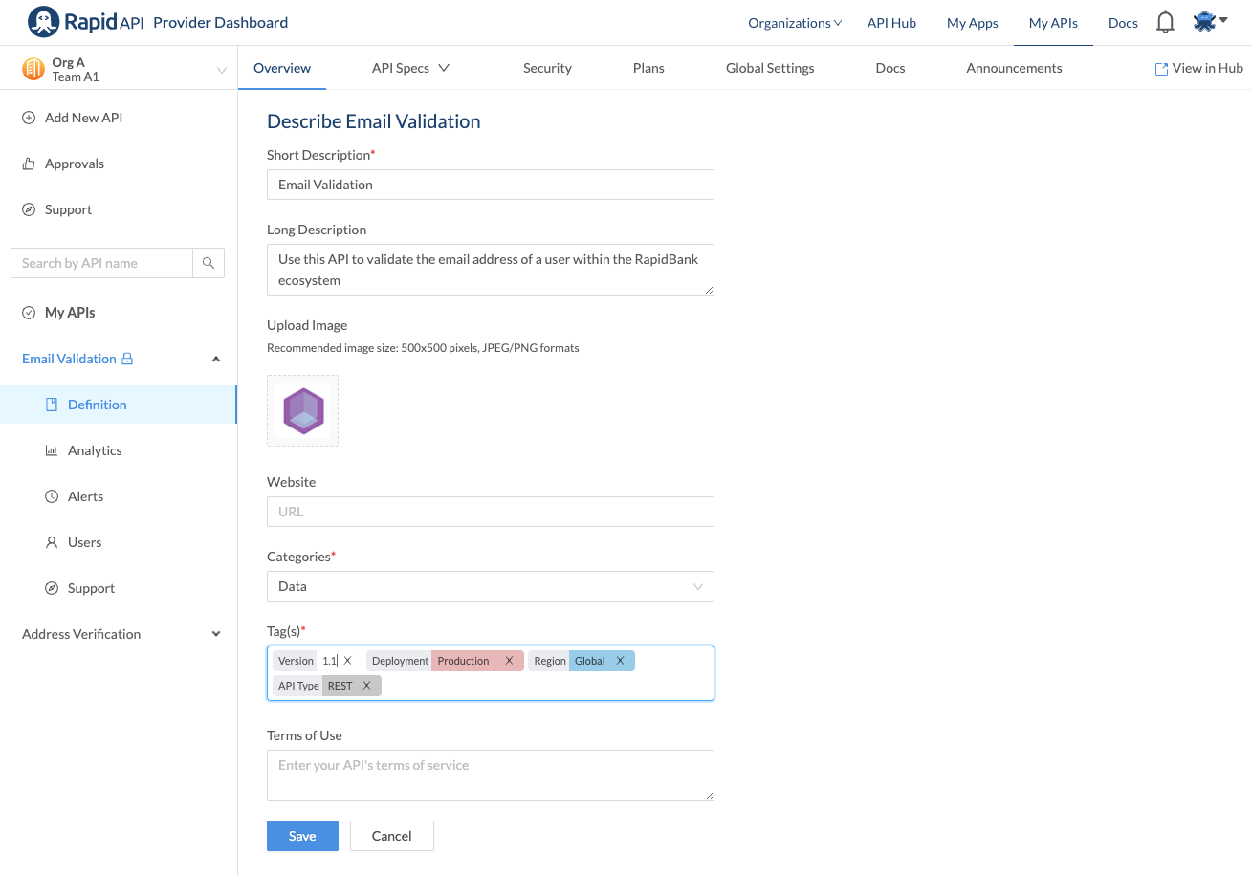Viewport: 1252px width, 876px height.
Task: Click the Provider Dashboard title text
Action: [x=220, y=22]
